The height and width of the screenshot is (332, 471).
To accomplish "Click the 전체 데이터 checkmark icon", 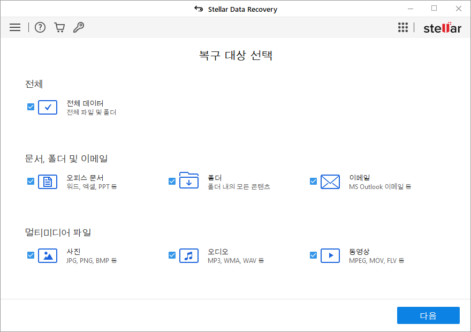I will pyautogui.click(x=48, y=107).
